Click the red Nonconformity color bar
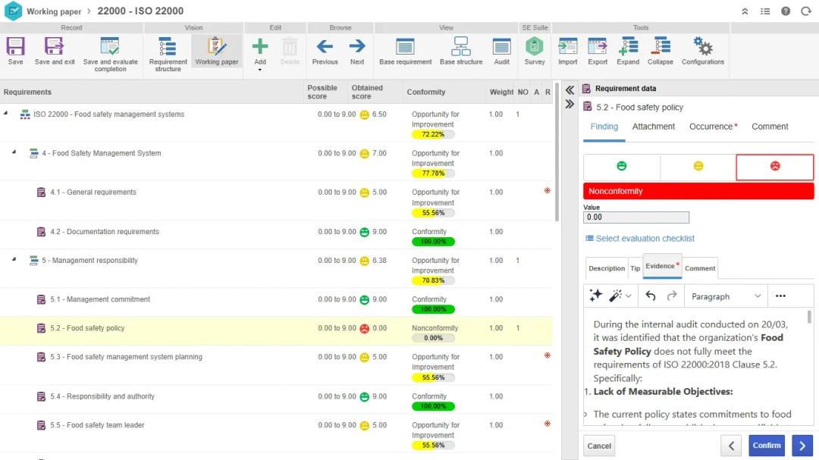The height and width of the screenshot is (460, 819). click(698, 192)
